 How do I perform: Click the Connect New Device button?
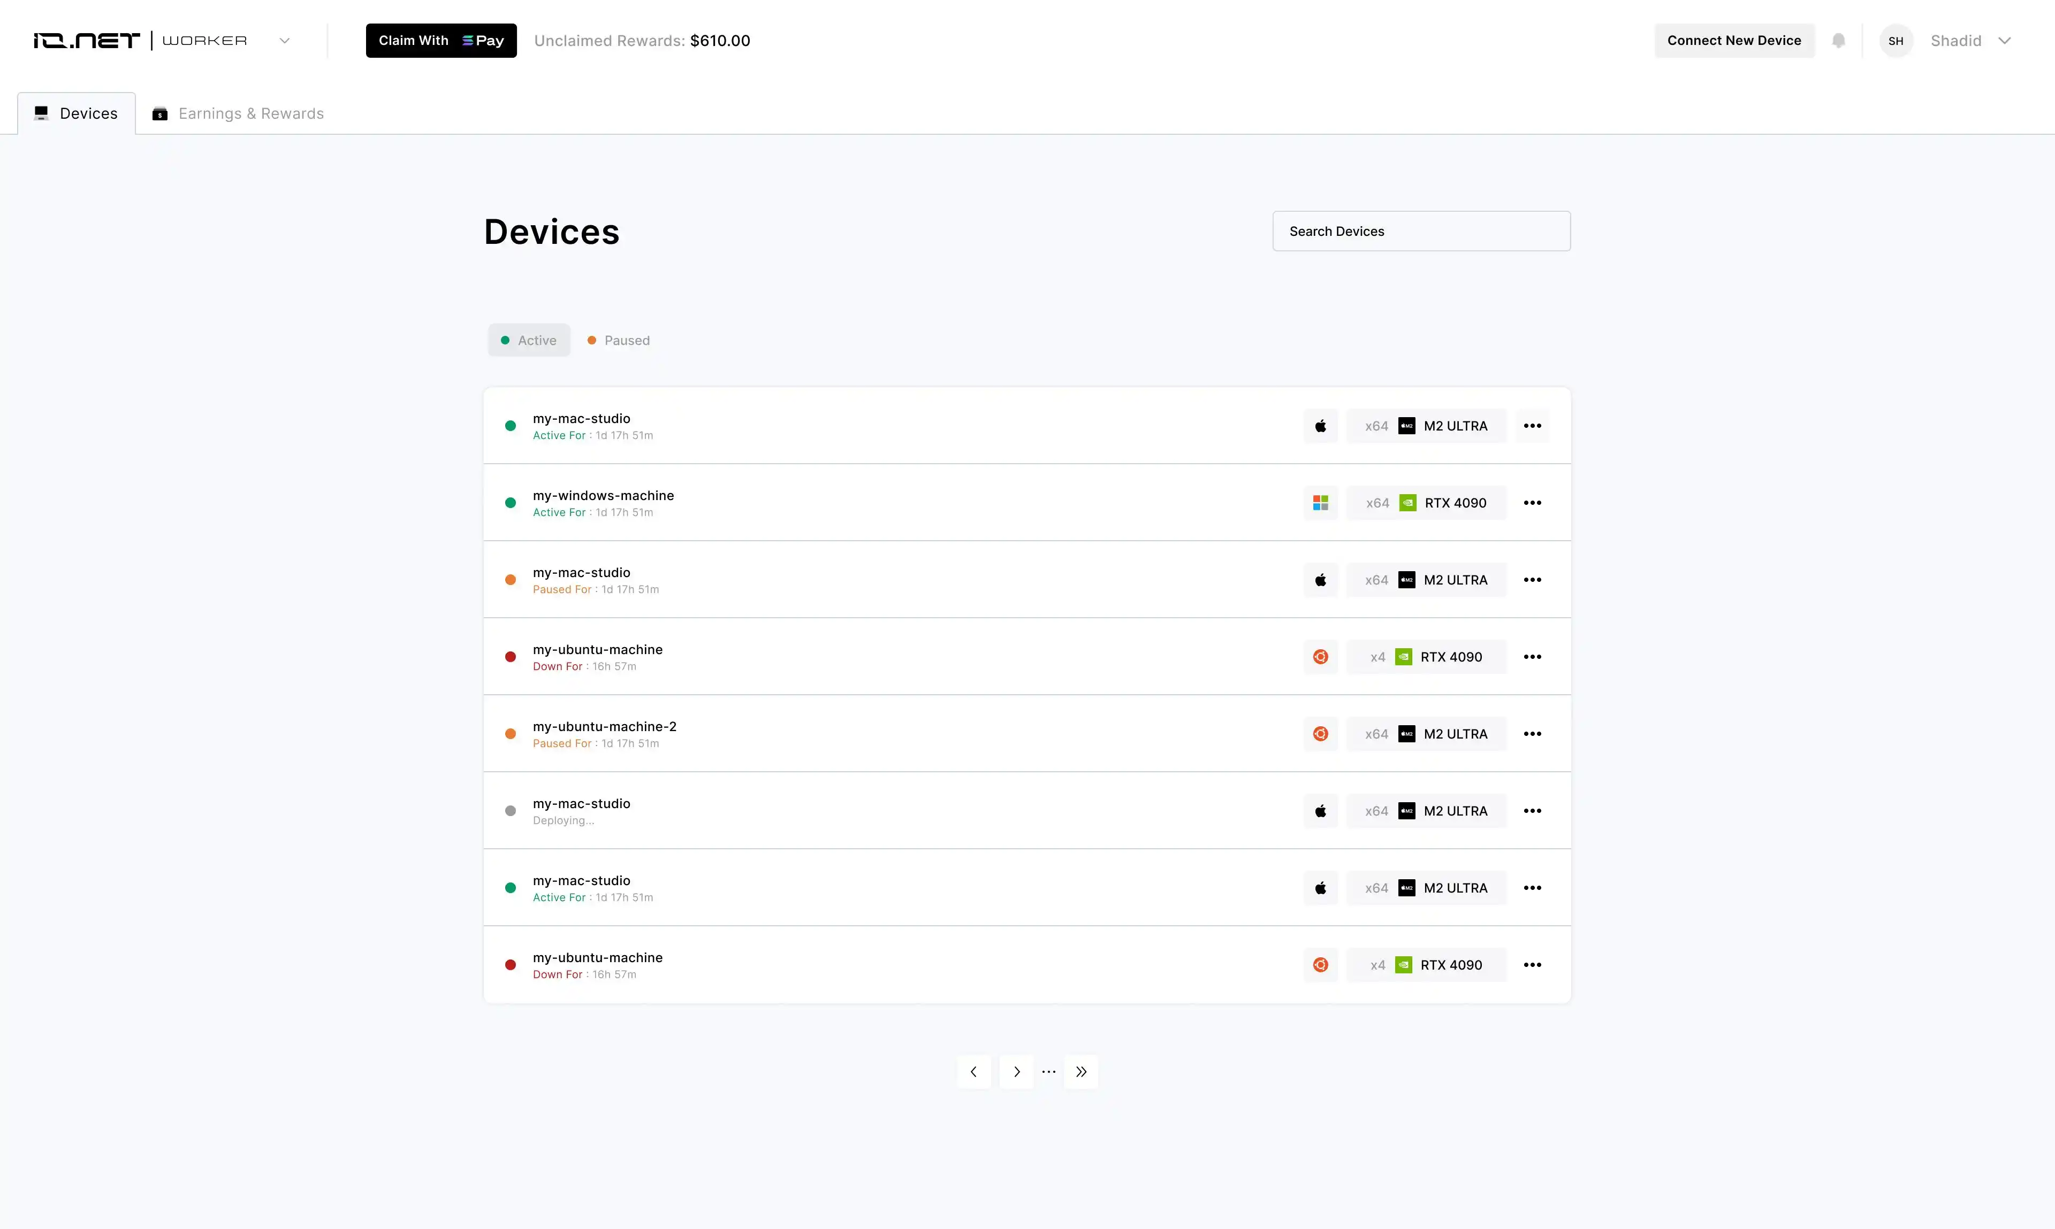coord(1733,40)
